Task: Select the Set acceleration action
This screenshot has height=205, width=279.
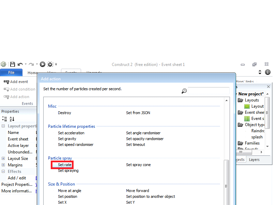Action: coord(71,133)
